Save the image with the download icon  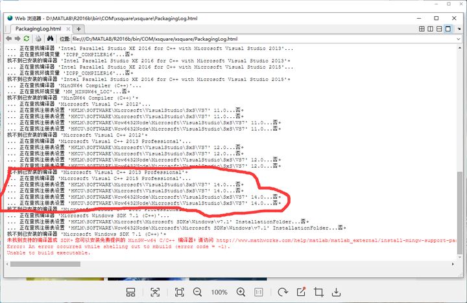pos(336,292)
